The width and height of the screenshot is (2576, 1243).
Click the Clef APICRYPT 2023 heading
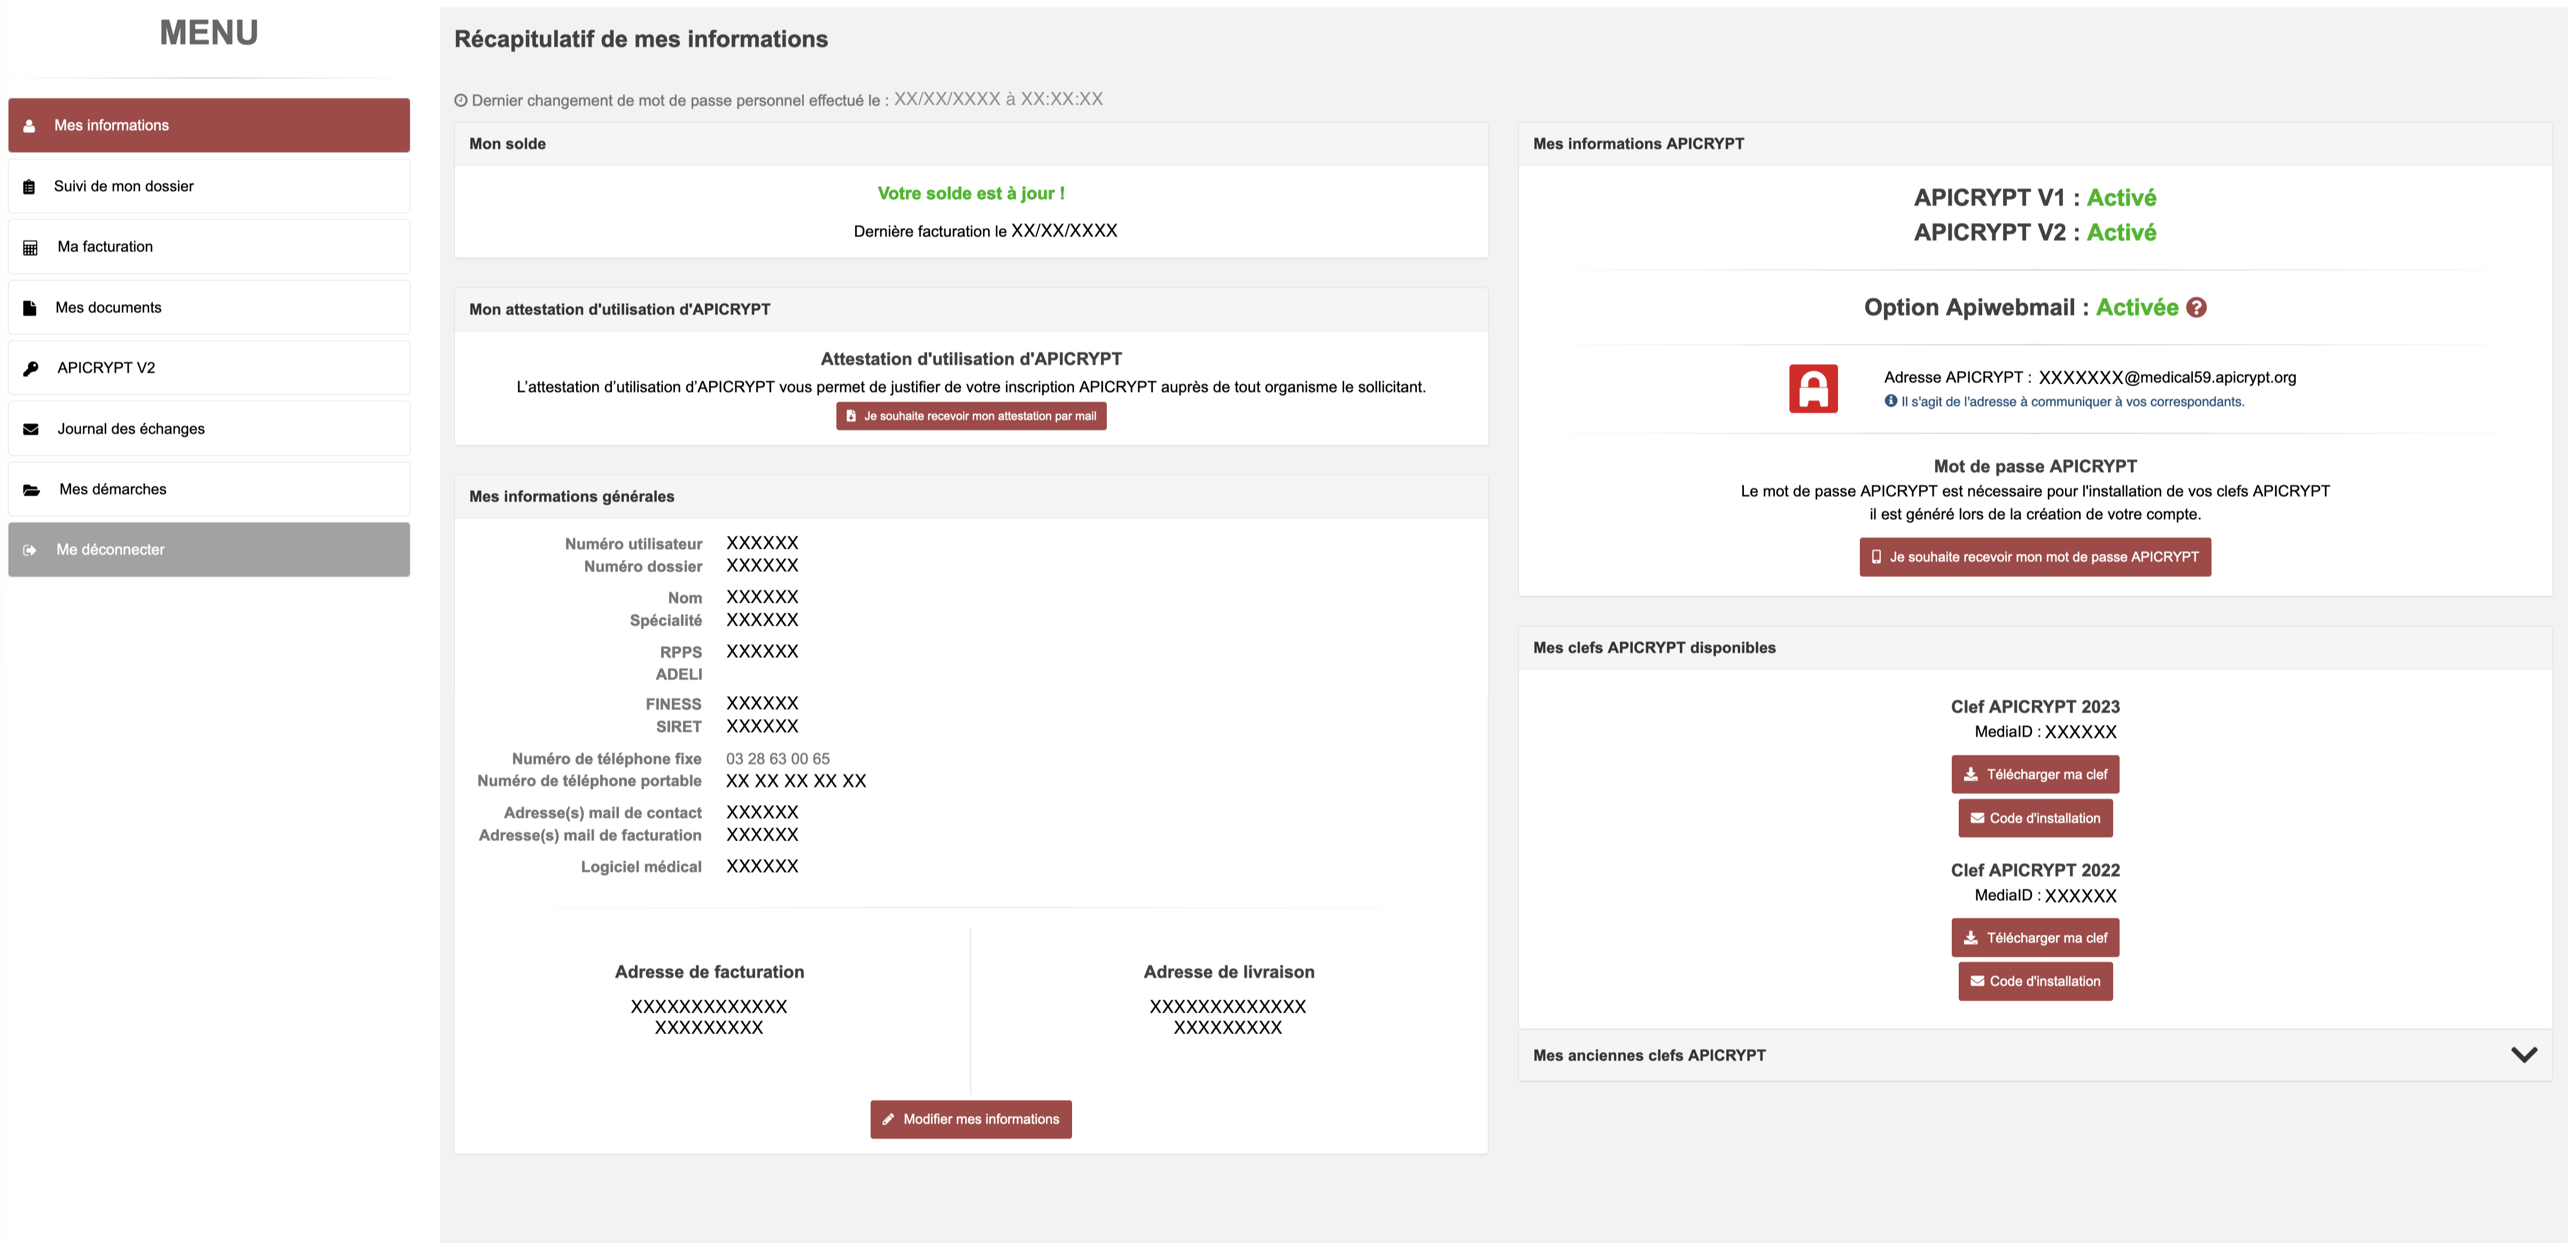2035,707
